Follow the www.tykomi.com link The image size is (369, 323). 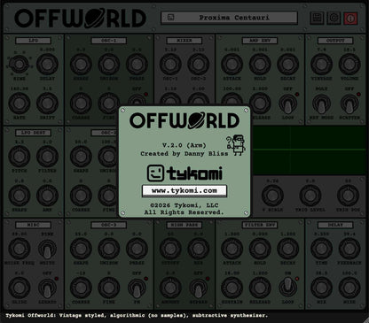pos(184,191)
